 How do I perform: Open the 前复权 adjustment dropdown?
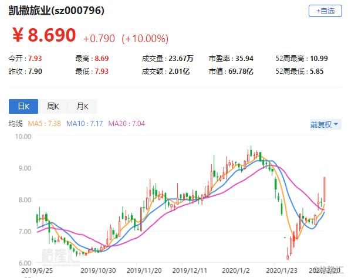[x=325, y=124]
